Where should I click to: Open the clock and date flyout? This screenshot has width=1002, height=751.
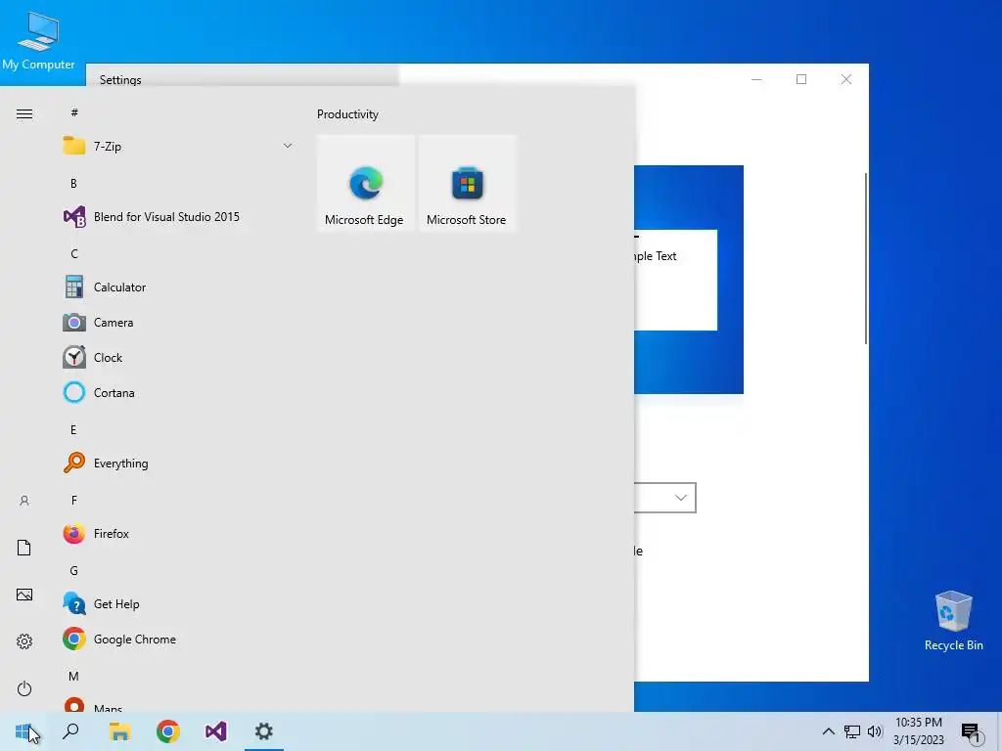[x=918, y=731]
